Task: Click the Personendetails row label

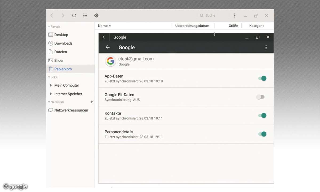Action: click(119, 132)
